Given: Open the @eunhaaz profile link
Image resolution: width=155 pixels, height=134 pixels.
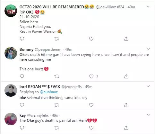Looking at the screenshot, I should coord(49,92).
